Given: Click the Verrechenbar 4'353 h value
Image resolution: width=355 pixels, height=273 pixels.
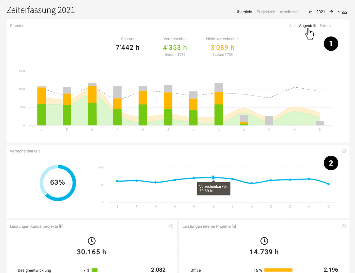Looking at the screenshot, I should coord(175,47).
